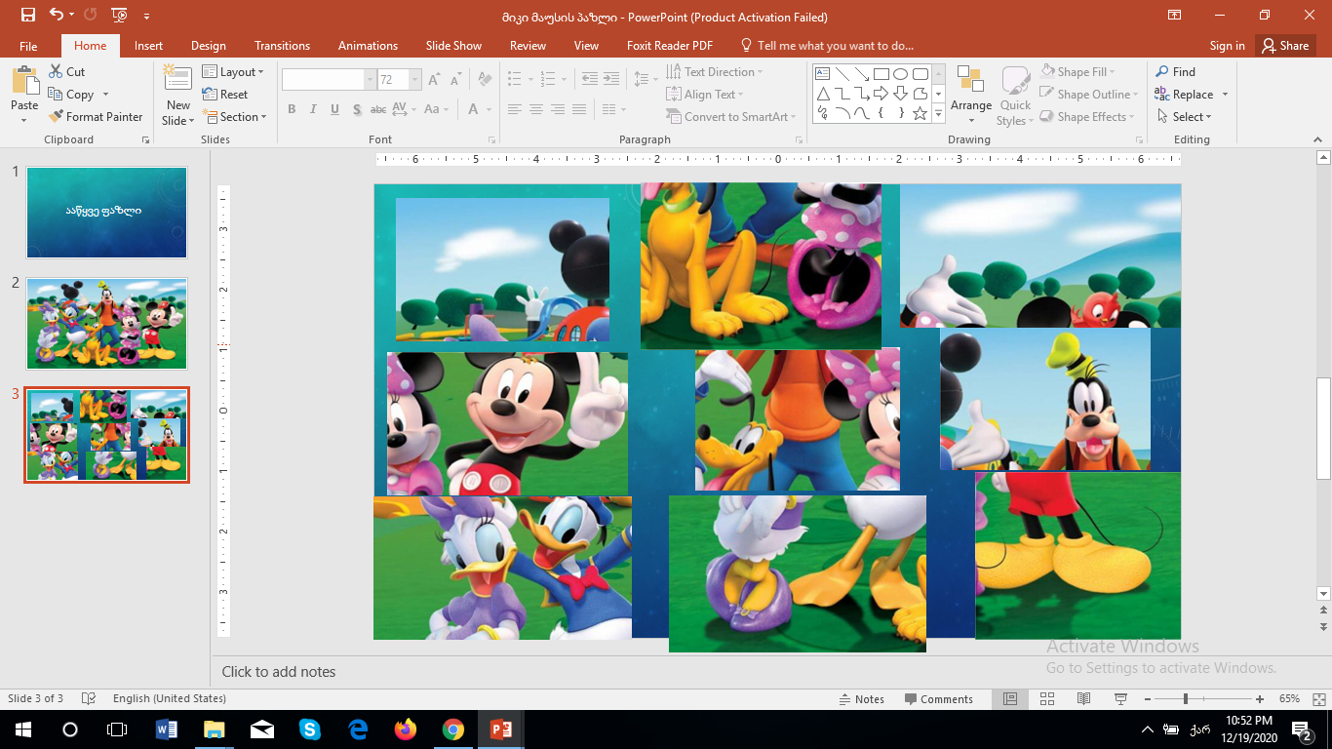Open the Notes pane from status bar
The width and height of the screenshot is (1332, 749).
(862, 699)
